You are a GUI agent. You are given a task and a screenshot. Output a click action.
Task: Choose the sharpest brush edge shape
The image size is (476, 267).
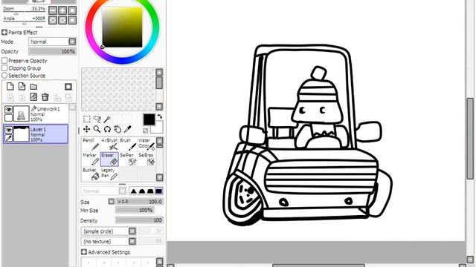point(134,191)
